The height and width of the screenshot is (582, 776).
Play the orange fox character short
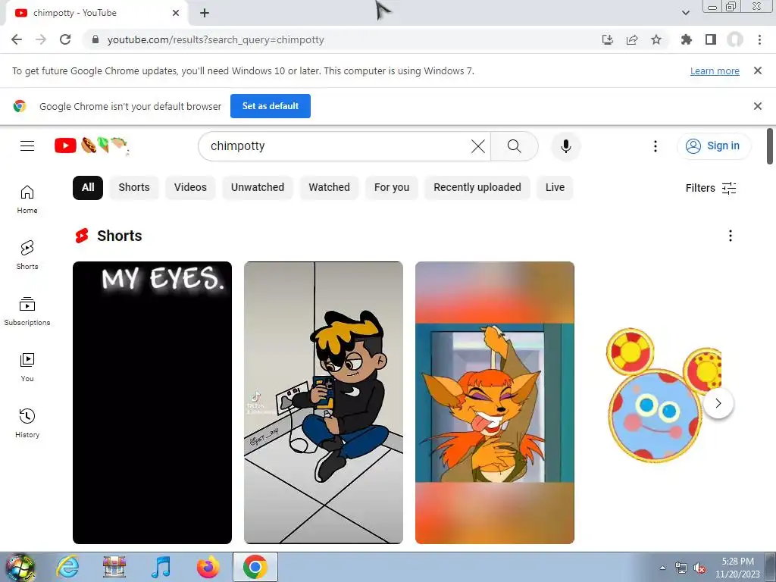494,402
